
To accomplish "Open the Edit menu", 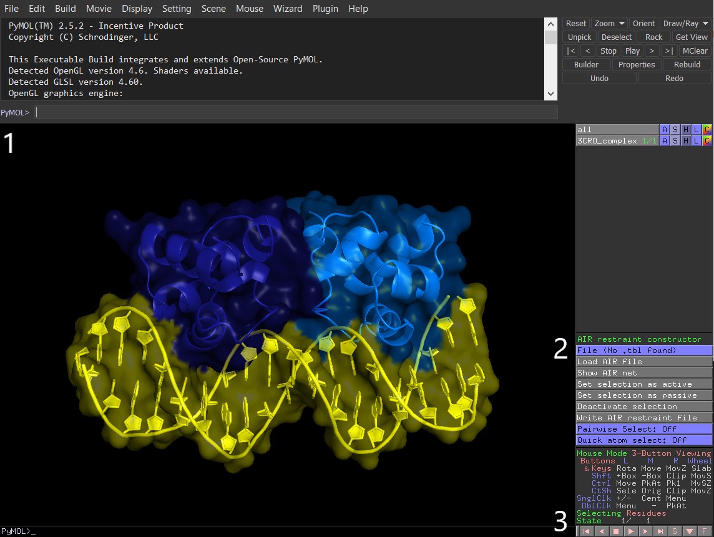I will pyautogui.click(x=36, y=9).
